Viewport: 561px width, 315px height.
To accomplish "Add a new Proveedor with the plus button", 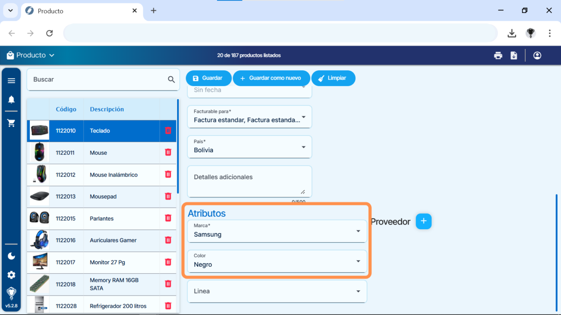I will (x=423, y=221).
